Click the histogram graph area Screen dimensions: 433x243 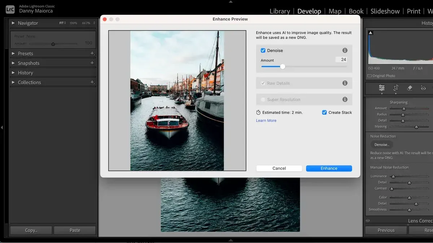click(x=401, y=47)
